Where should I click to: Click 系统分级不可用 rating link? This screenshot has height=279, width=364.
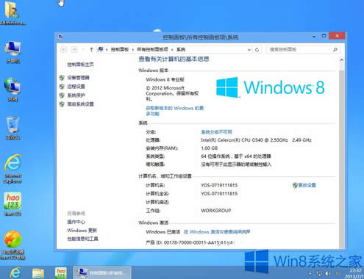click(216, 132)
